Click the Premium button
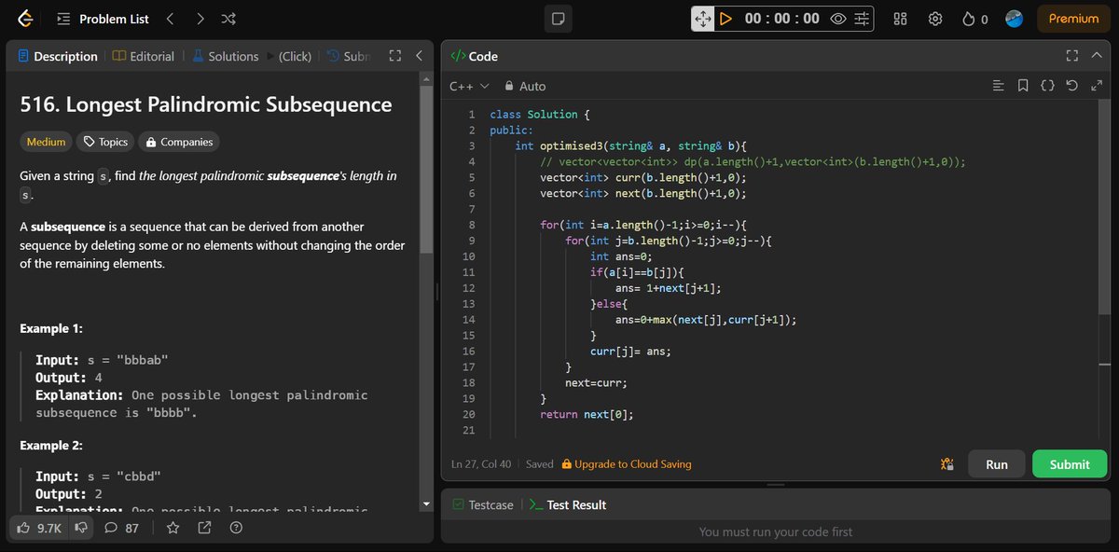This screenshot has height=552, width=1119. click(1073, 19)
